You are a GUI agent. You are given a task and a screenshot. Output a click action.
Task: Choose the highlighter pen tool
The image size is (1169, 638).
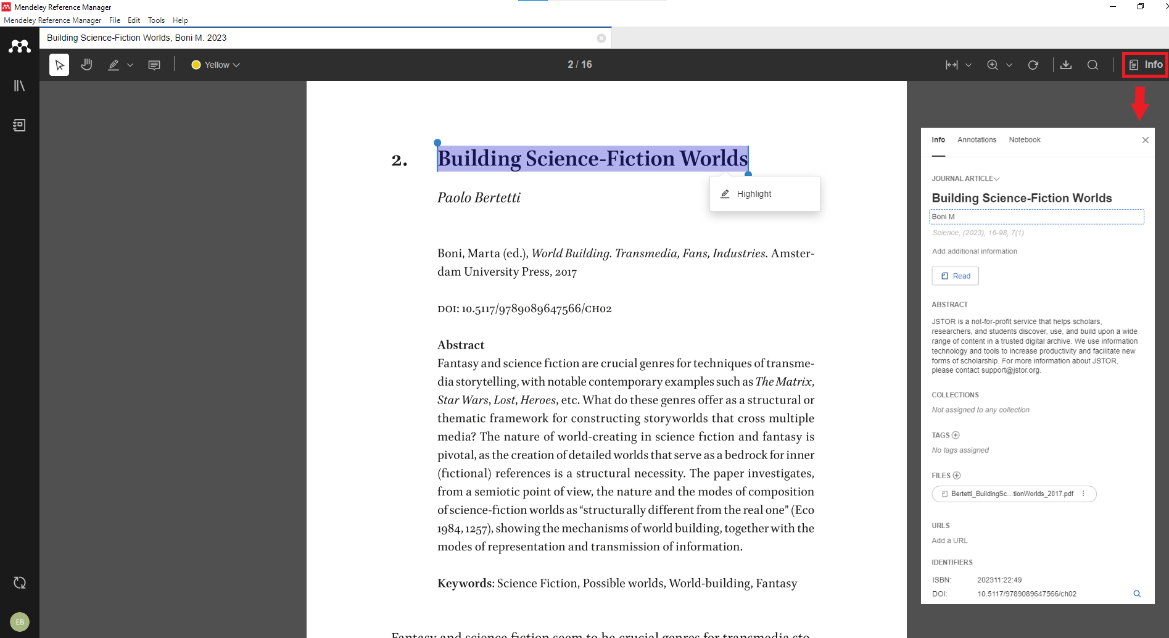pos(114,65)
